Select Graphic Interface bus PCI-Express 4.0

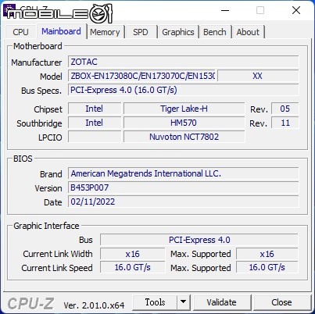click(x=199, y=240)
